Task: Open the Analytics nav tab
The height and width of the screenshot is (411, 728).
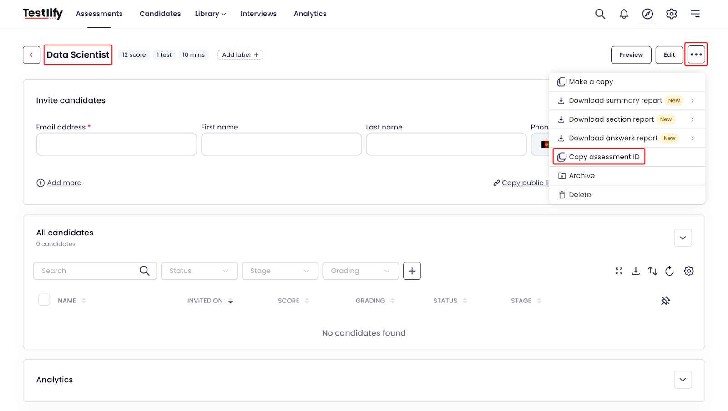Action: (x=310, y=14)
